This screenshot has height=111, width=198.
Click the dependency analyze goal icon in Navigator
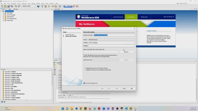point(3,72)
